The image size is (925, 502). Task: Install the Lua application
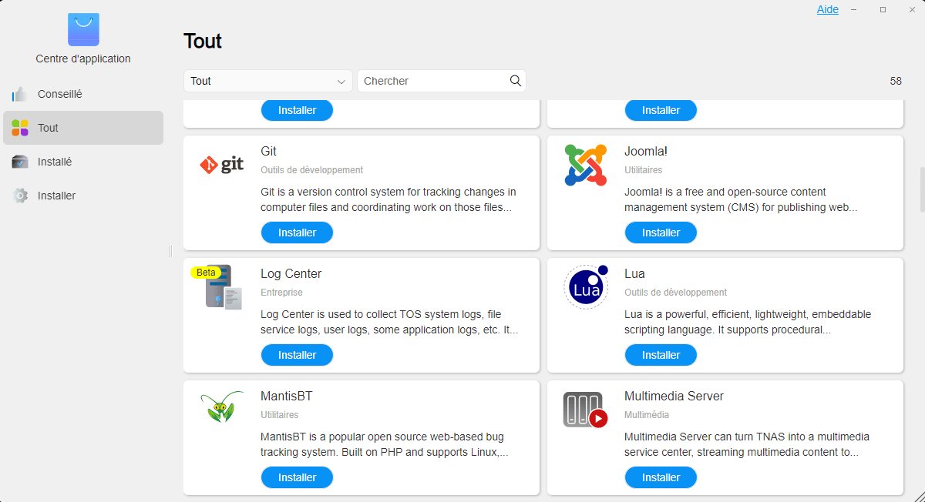coord(661,355)
